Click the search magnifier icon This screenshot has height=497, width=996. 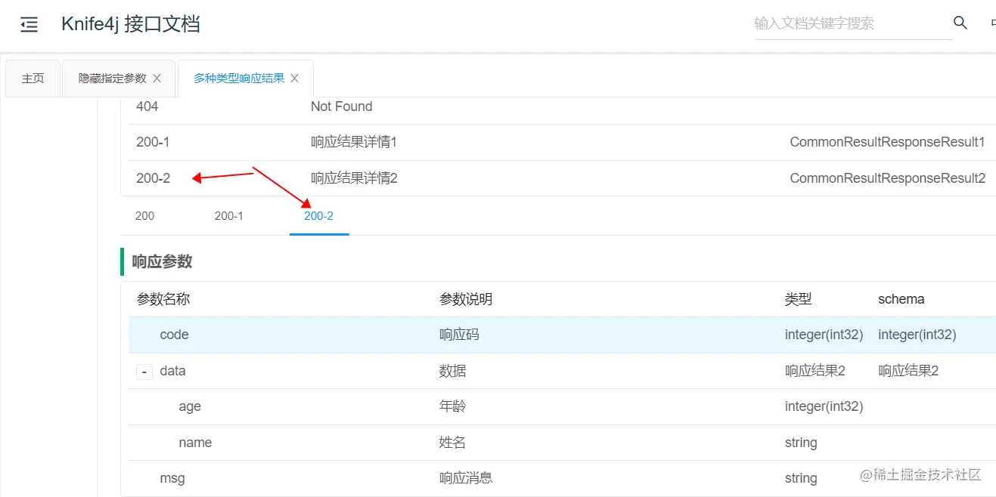click(960, 23)
